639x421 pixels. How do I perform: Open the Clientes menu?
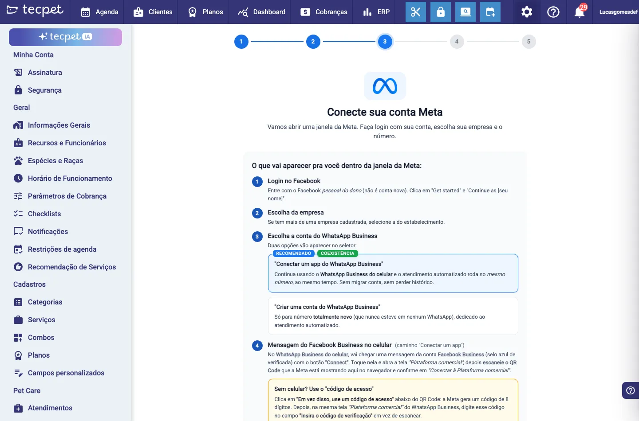point(153,12)
